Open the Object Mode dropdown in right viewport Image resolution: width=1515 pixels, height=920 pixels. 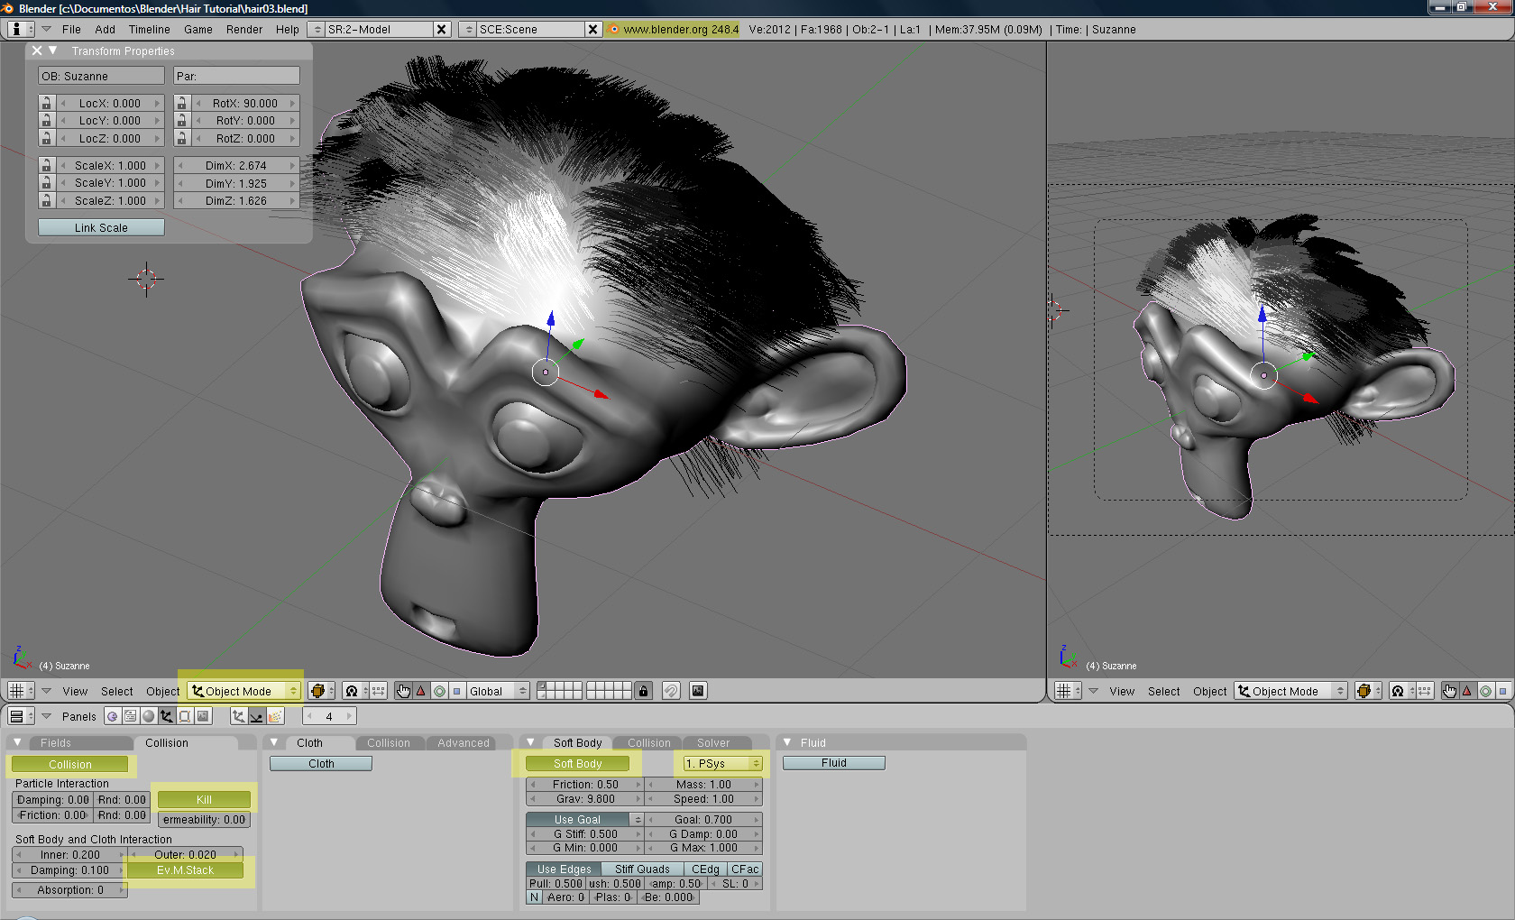(x=1290, y=691)
